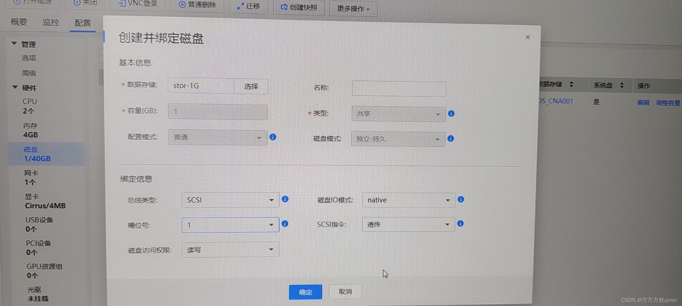The width and height of the screenshot is (682, 306).
Task: Click VNC登录 toolbar button
Action: click(x=138, y=4)
